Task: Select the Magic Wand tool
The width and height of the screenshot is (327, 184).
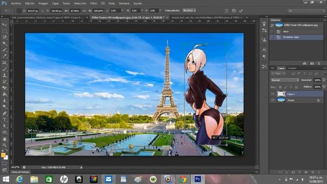Action: 5,43
